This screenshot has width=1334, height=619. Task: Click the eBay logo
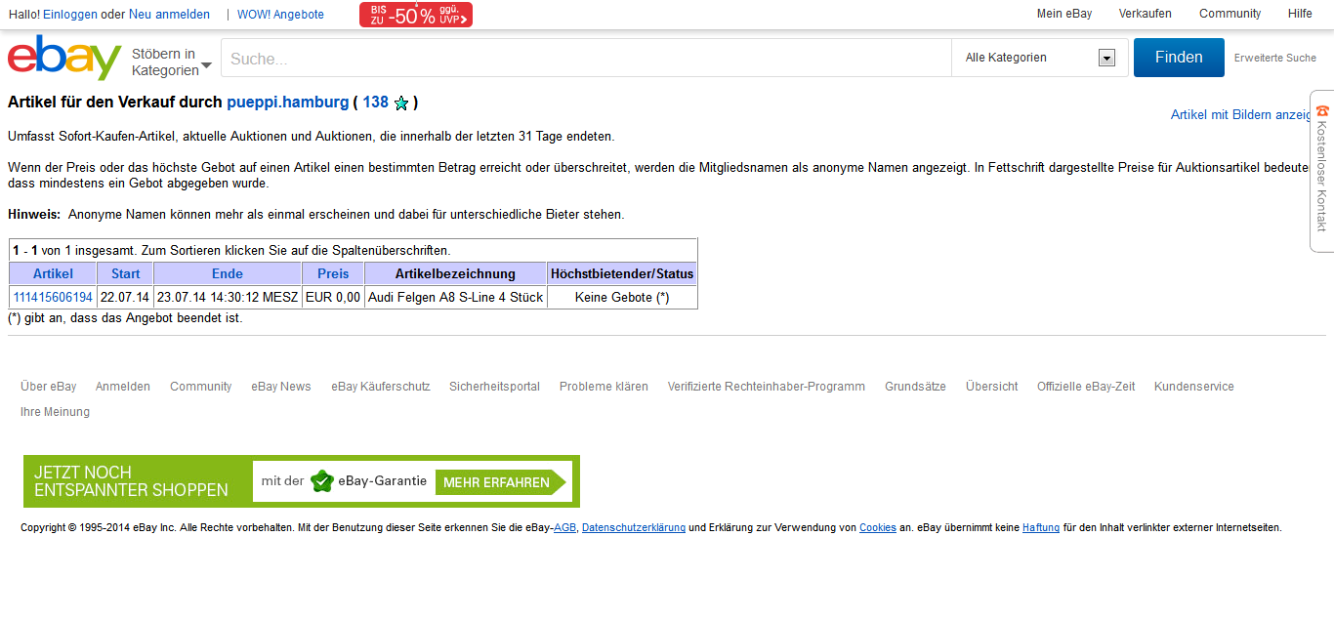click(64, 58)
